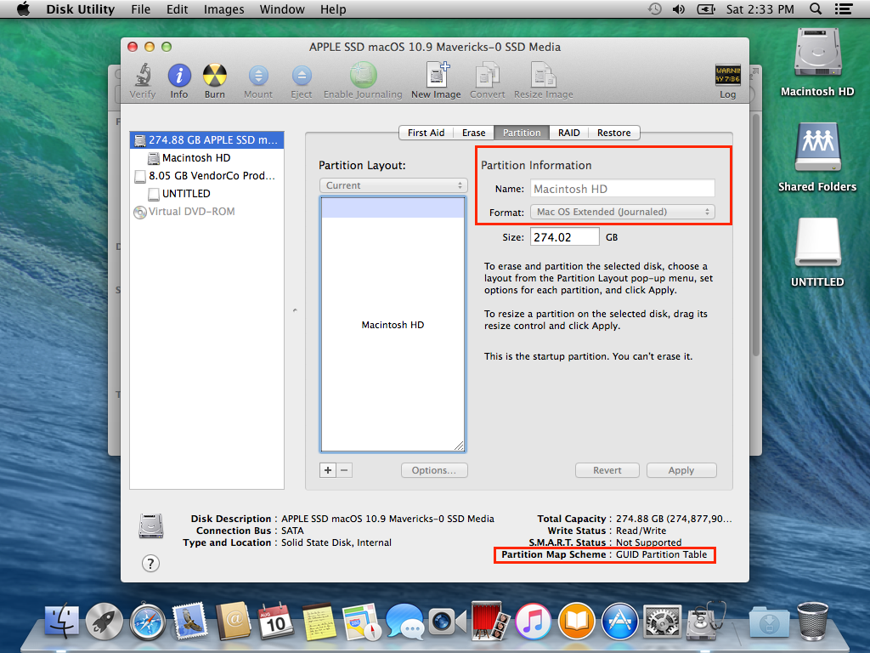Open FaceTime camera icon in Dock
The width and height of the screenshot is (870, 653).
(x=447, y=622)
